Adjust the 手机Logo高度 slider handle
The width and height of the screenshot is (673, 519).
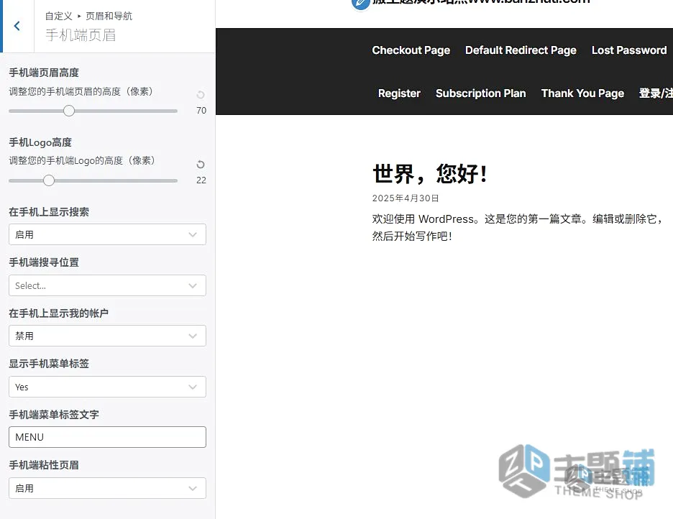[x=49, y=180]
